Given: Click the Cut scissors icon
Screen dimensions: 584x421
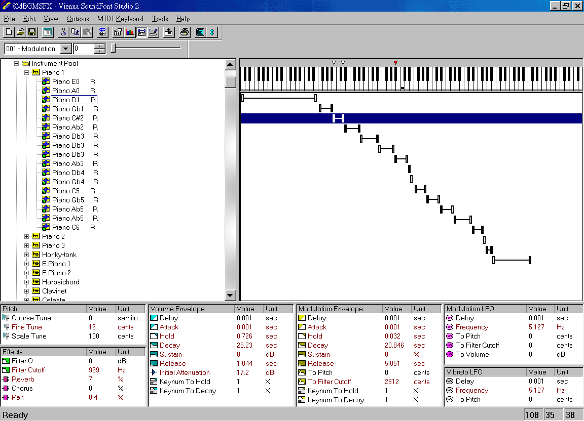Looking at the screenshot, I should tap(64, 32).
